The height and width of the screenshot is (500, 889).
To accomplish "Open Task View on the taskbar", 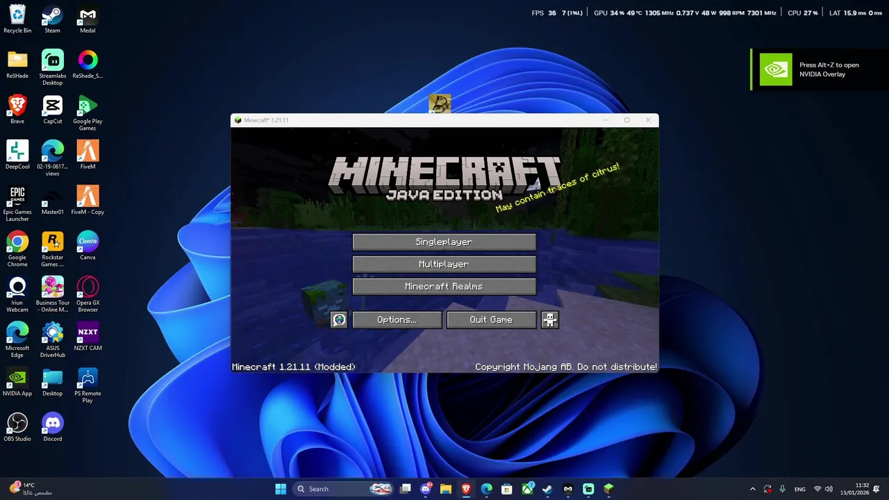I will 406,489.
